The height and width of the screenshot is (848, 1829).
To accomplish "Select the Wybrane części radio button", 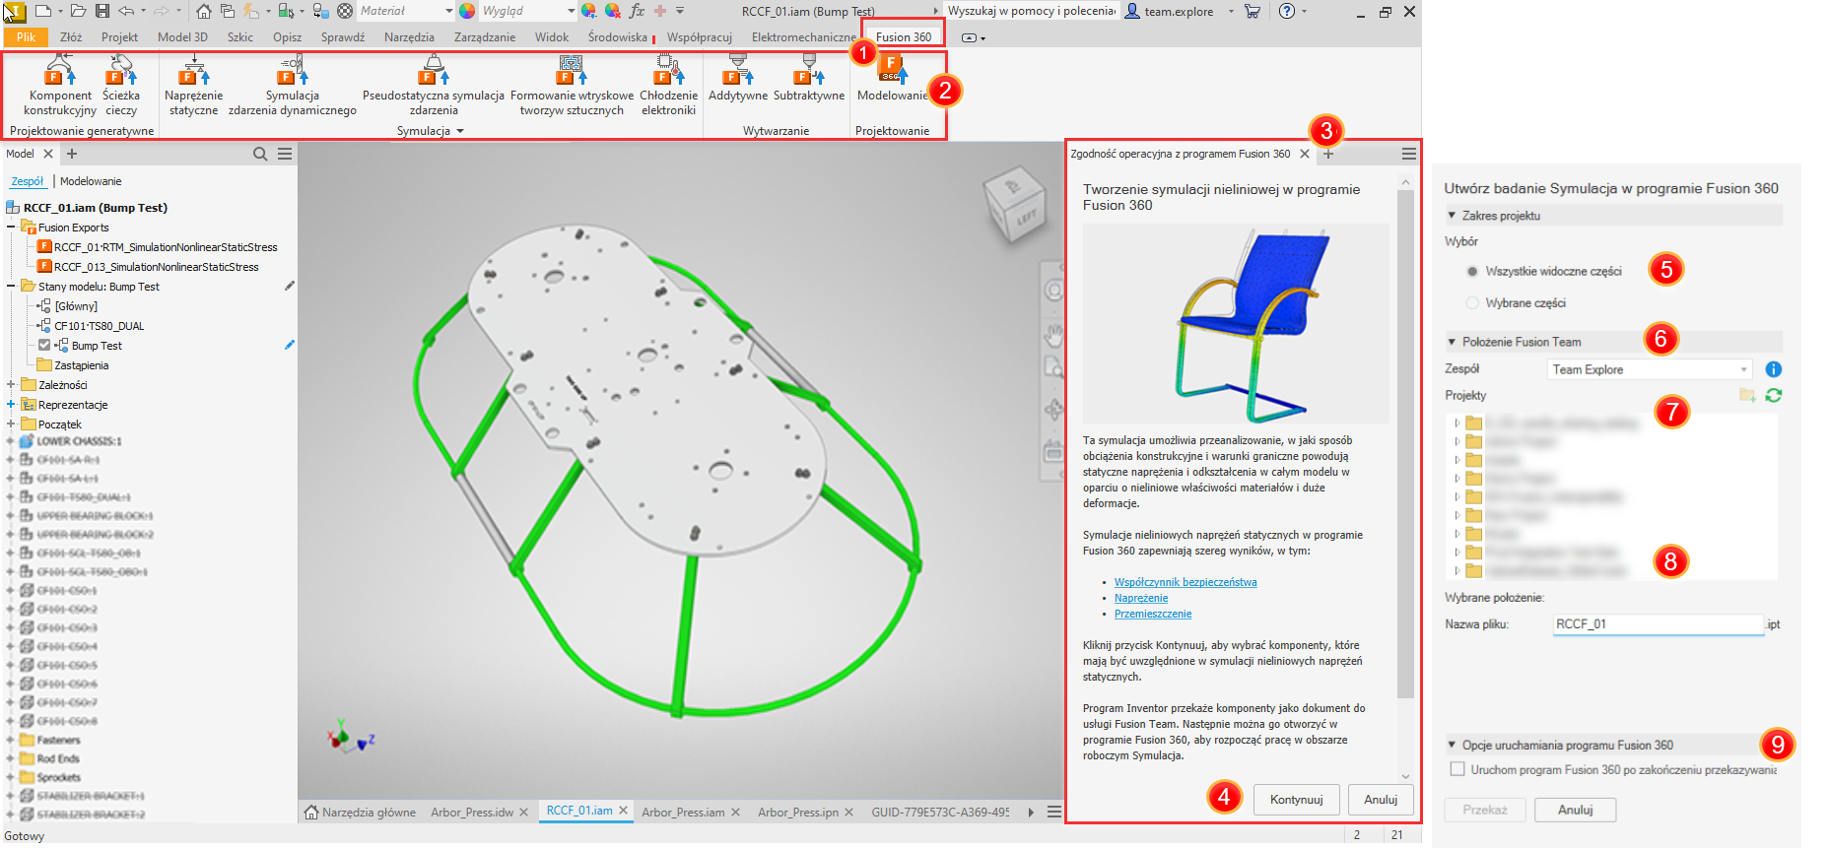I will (x=1472, y=302).
